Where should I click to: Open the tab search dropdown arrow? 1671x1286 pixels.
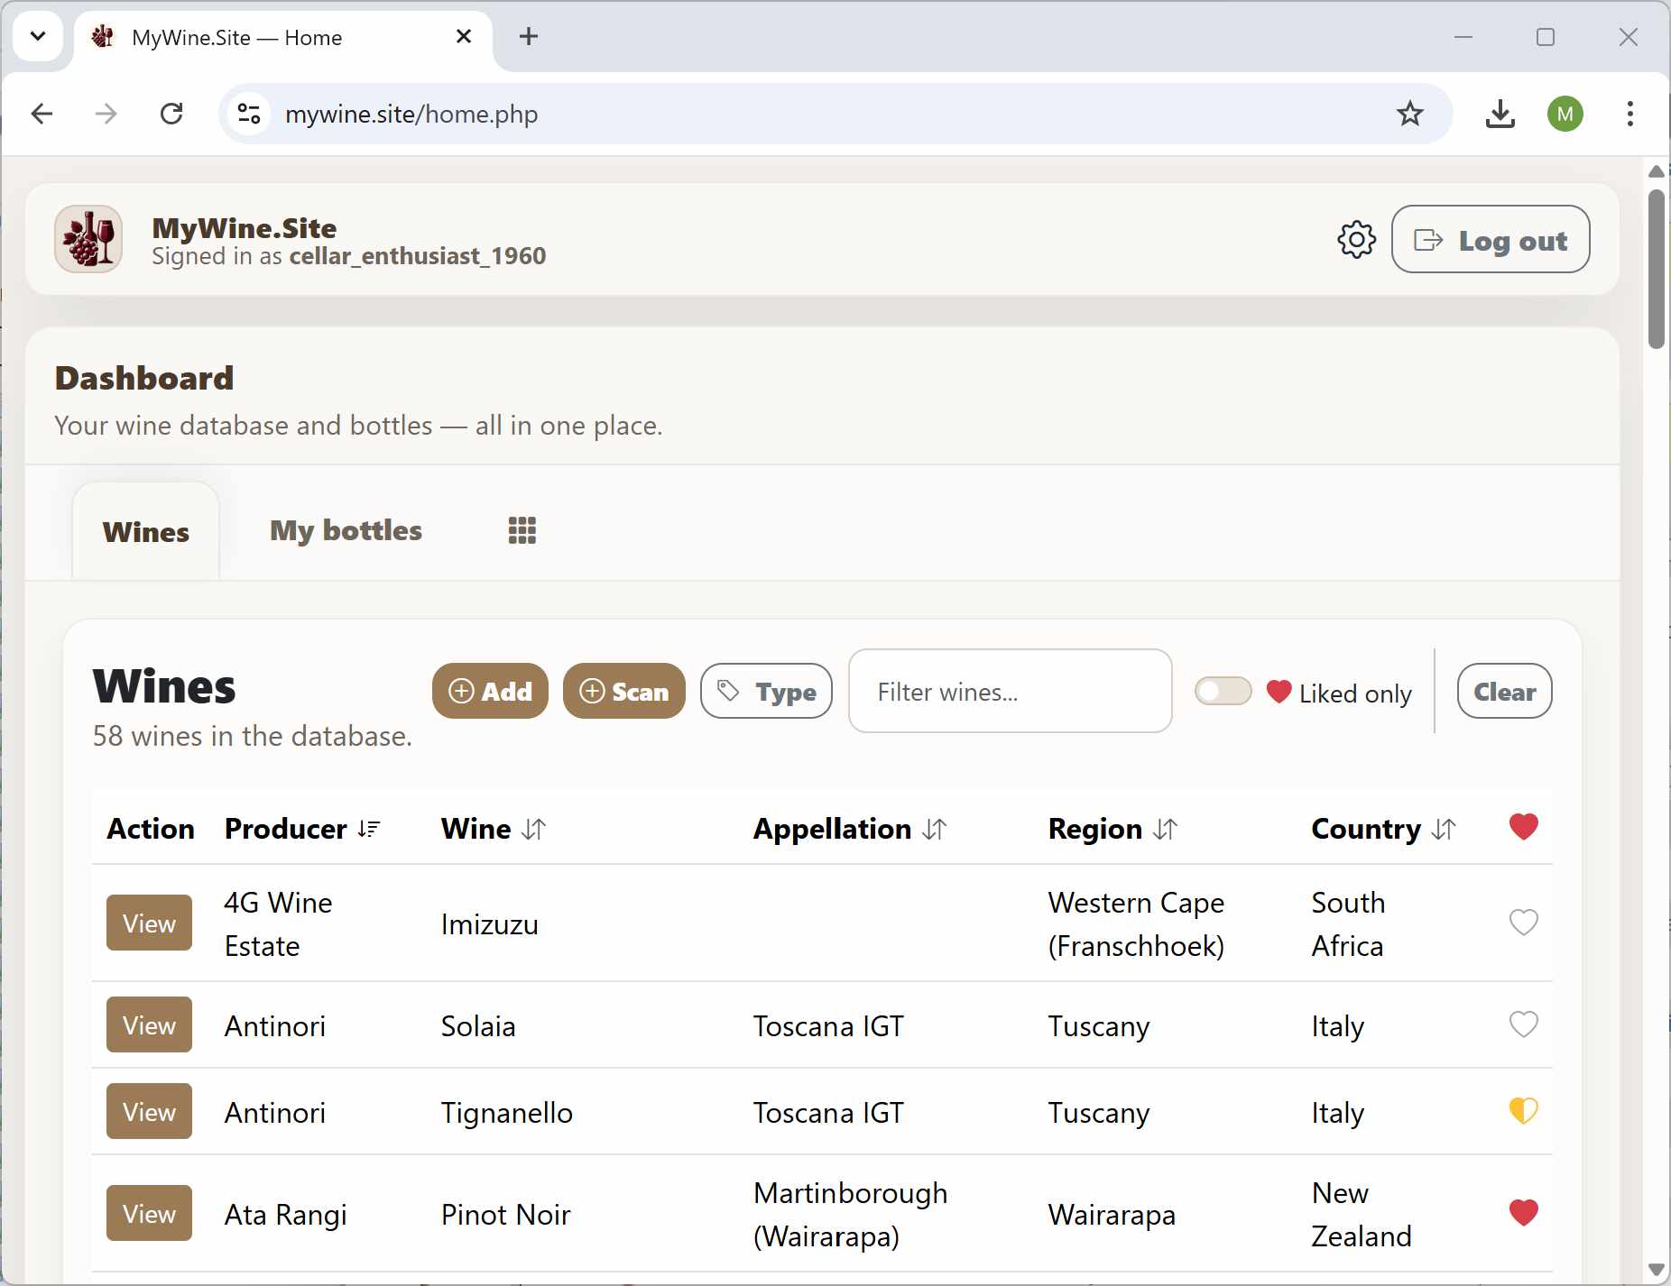click(x=38, y=37)
